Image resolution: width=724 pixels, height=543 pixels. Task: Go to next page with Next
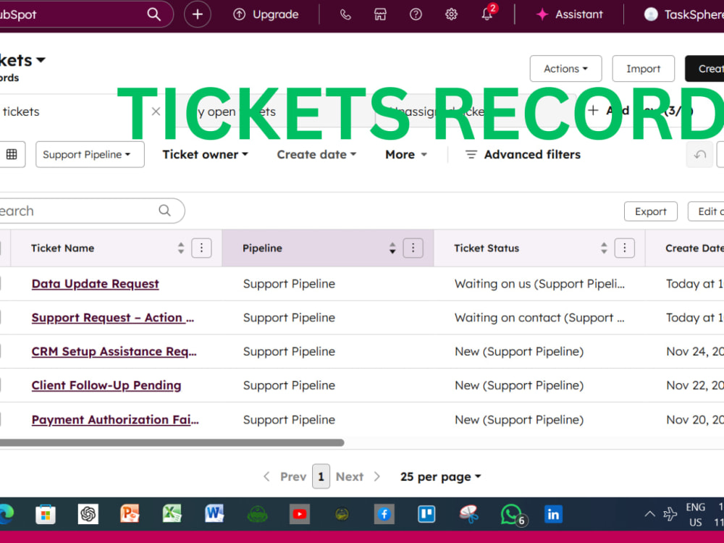(358, 476)
